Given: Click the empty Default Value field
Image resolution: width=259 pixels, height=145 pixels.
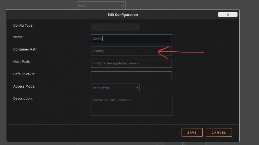Looking at the screenshot, I should point(131,76).
